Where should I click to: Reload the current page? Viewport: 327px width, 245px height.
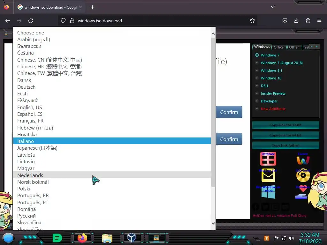coord(31,21)
